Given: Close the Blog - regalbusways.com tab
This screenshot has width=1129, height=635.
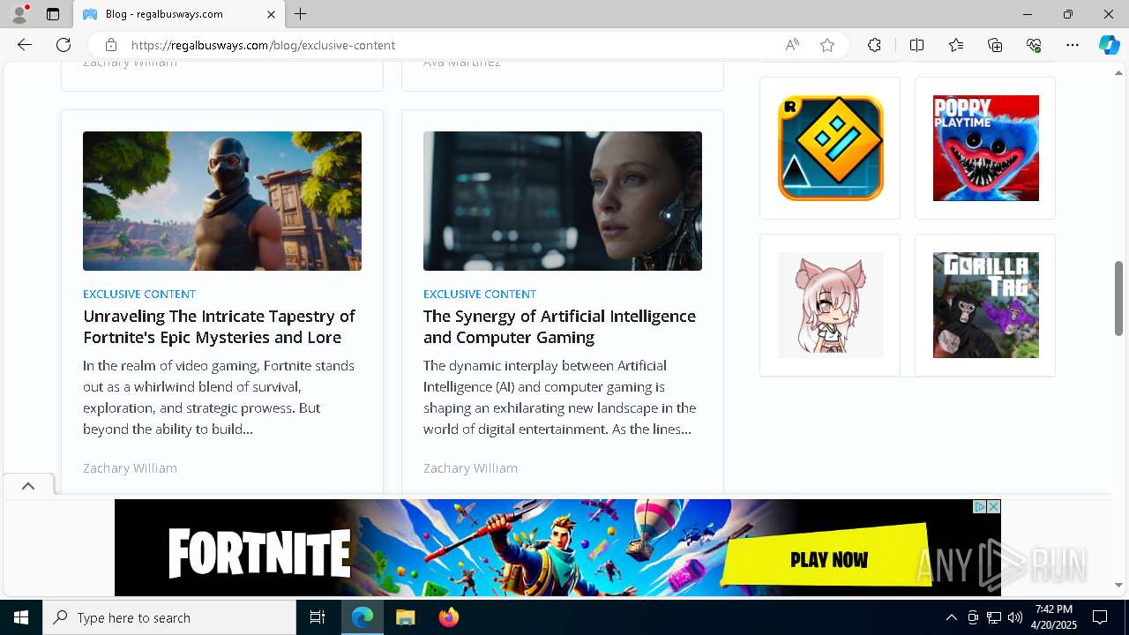Looking at the screenshot, I should pyautogui.click(x=271, y=14).
